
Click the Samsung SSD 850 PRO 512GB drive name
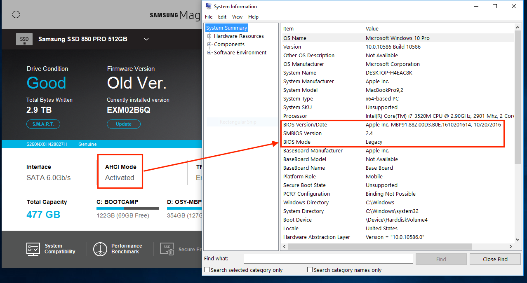(82, 39)
